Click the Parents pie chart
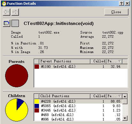132x124 pixels. click(17, 76)
